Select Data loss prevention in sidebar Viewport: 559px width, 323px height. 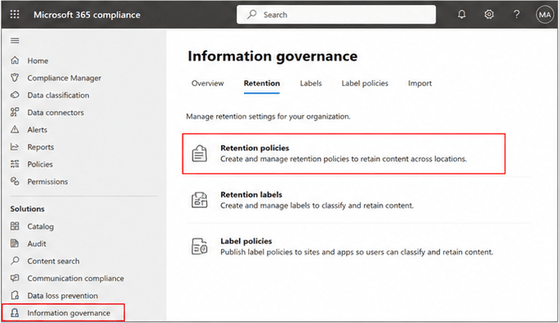point(62,296)
